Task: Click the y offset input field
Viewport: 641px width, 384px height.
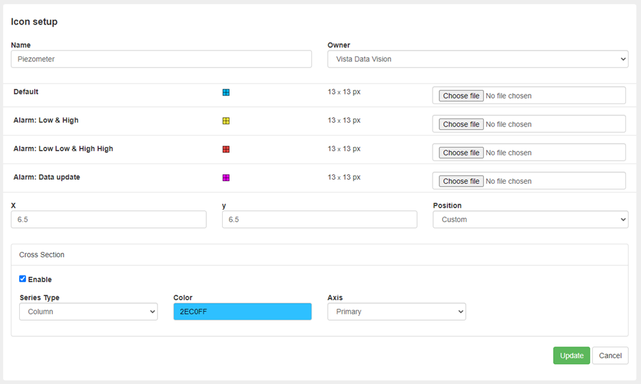Action: [319, 219]
